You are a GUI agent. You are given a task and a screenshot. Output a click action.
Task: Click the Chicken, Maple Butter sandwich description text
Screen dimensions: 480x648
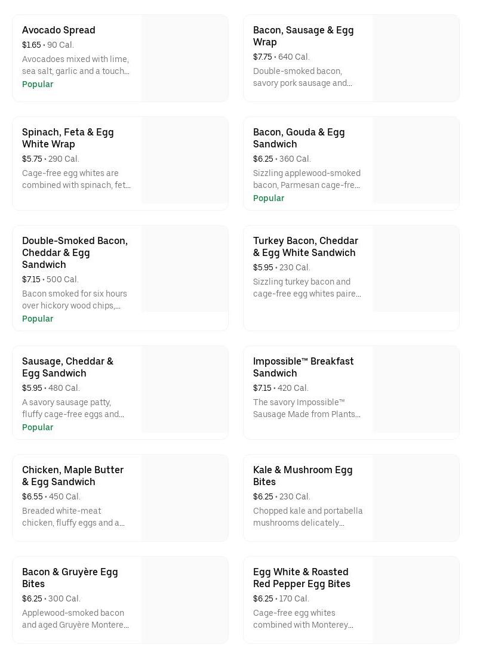[x=73, y=517]
